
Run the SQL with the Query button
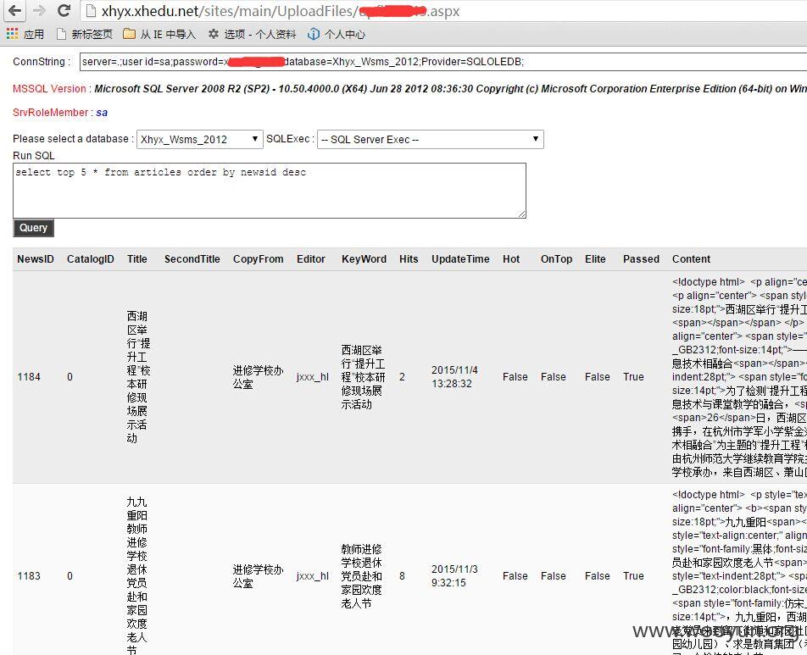33,228
